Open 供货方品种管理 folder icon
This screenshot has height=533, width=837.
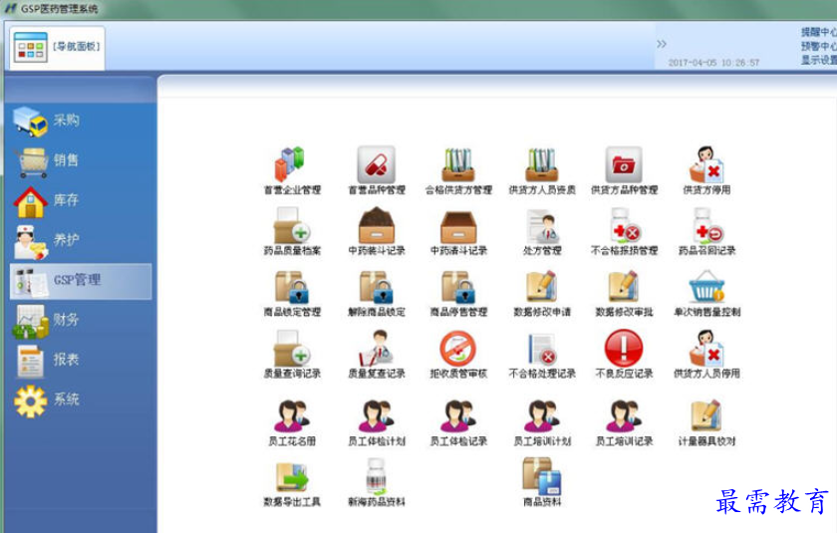click(x=624, y=165)
